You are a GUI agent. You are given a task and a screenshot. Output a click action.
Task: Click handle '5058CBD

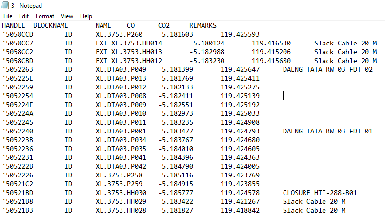click(18, 61)
